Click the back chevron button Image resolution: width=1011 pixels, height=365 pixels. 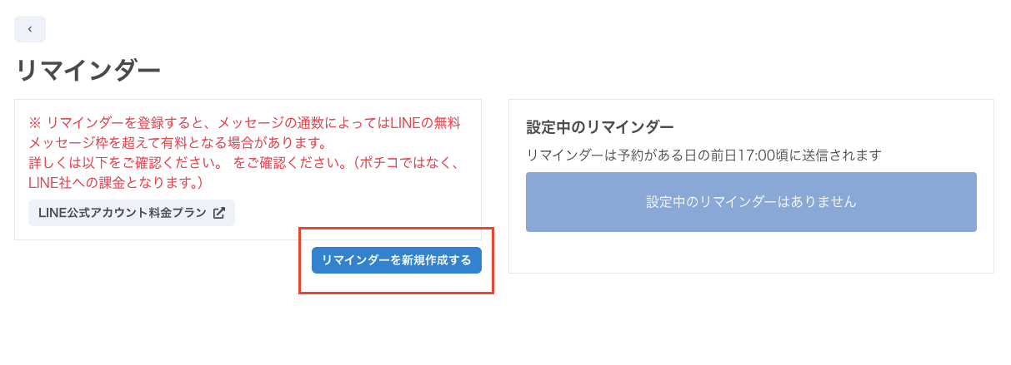30,29
